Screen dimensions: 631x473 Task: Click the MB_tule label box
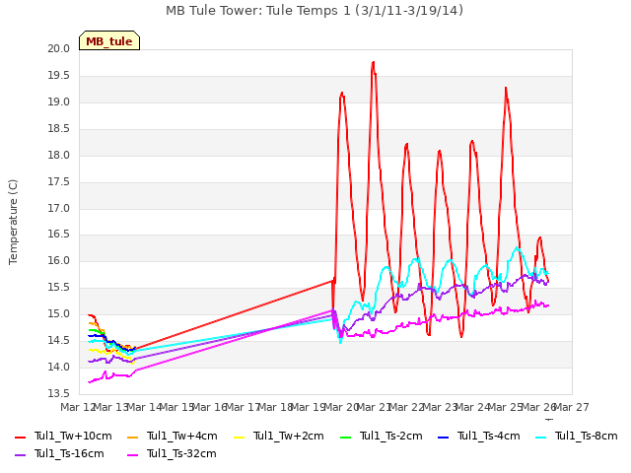point(109,40)
